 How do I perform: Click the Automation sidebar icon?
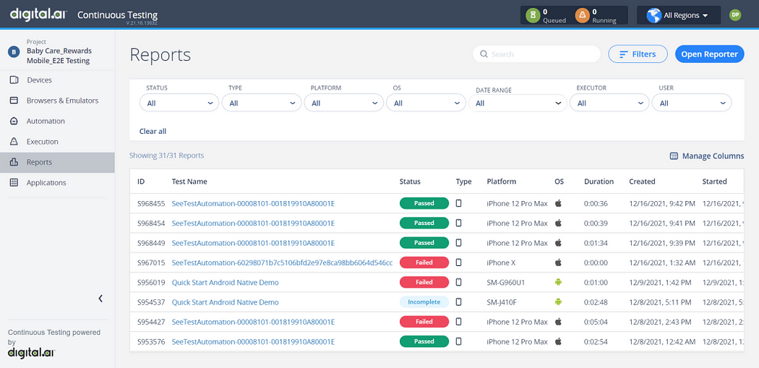[x=14, y=121]
